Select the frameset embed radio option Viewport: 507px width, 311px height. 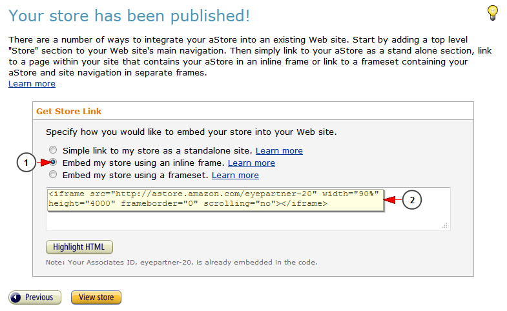53,174
